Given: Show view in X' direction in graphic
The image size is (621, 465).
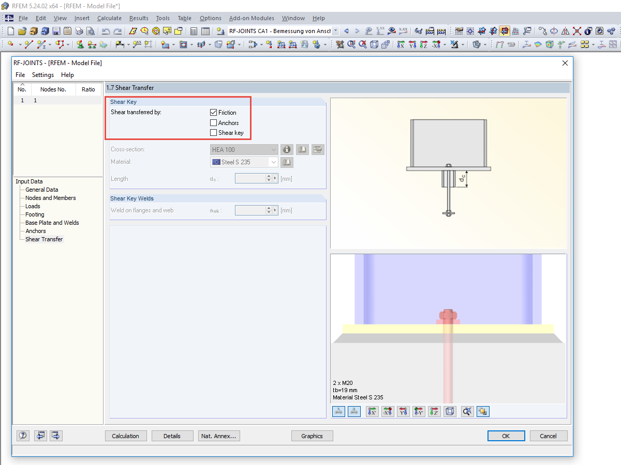Looking at the screenshot, I should pos(372,412).
